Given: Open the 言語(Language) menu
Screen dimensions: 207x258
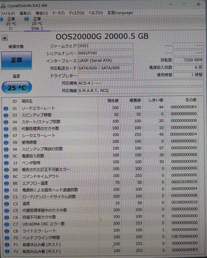Looking at the screenshot, I should (120, 12).
